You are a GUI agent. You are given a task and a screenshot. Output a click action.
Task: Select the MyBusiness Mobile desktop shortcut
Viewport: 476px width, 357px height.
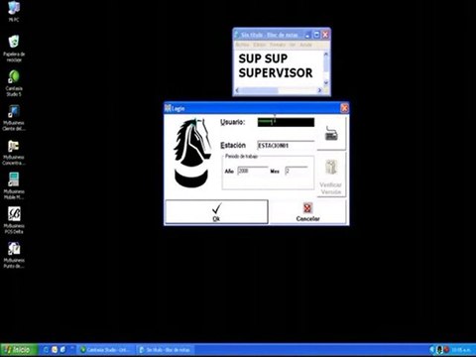(x=14, y=186)
